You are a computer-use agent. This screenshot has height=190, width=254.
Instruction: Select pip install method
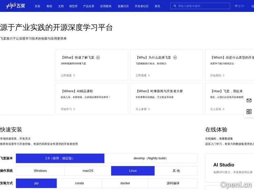pyautogui.click(x=36, y=183)
